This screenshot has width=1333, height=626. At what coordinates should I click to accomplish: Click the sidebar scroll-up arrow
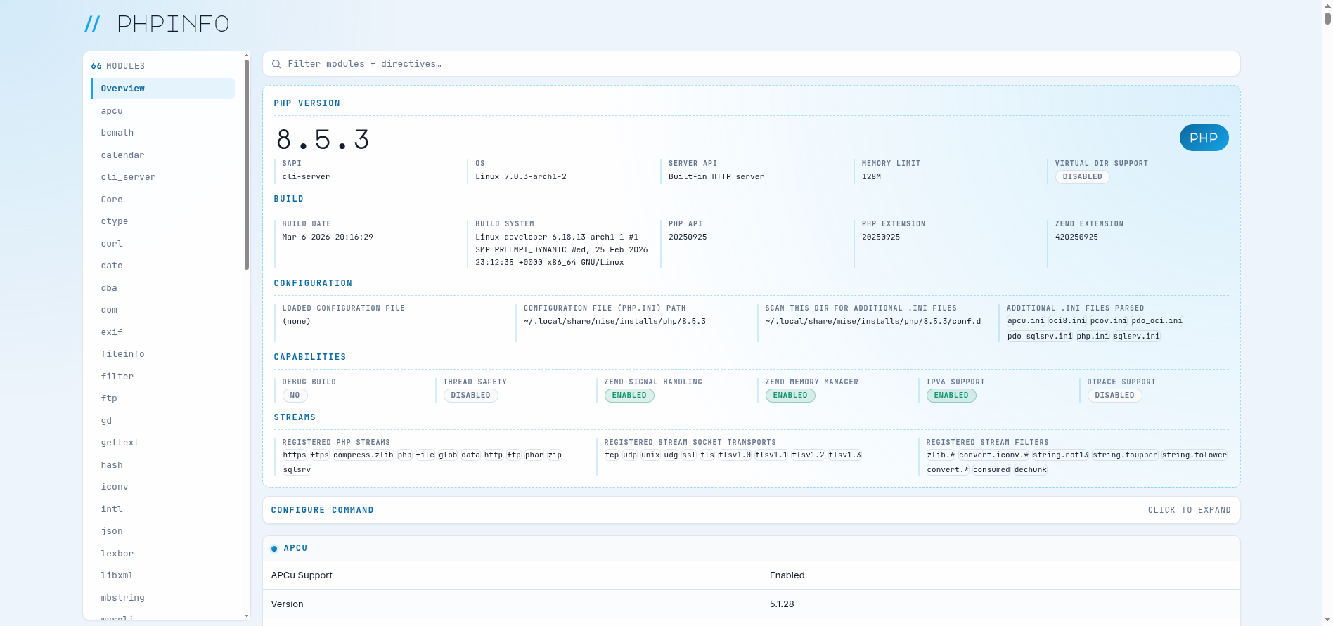247,55
